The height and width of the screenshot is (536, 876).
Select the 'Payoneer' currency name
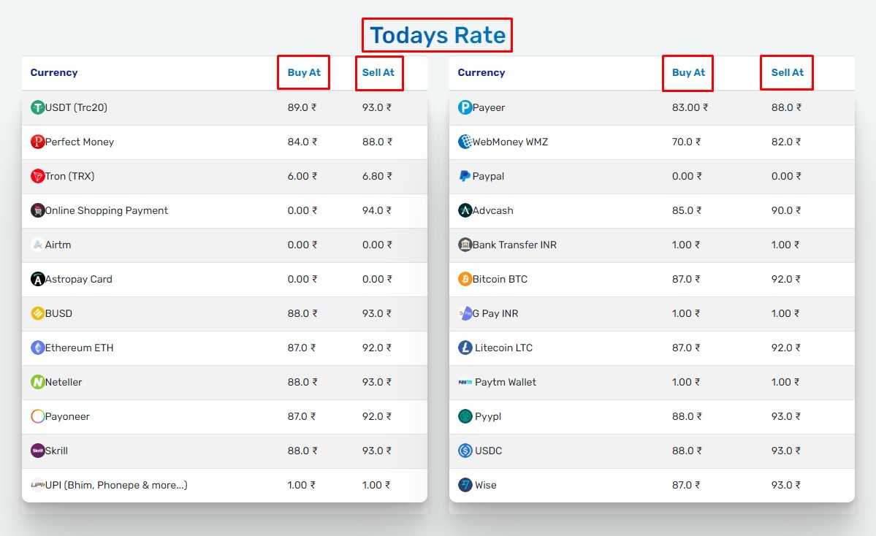click(x=67, y=416)
